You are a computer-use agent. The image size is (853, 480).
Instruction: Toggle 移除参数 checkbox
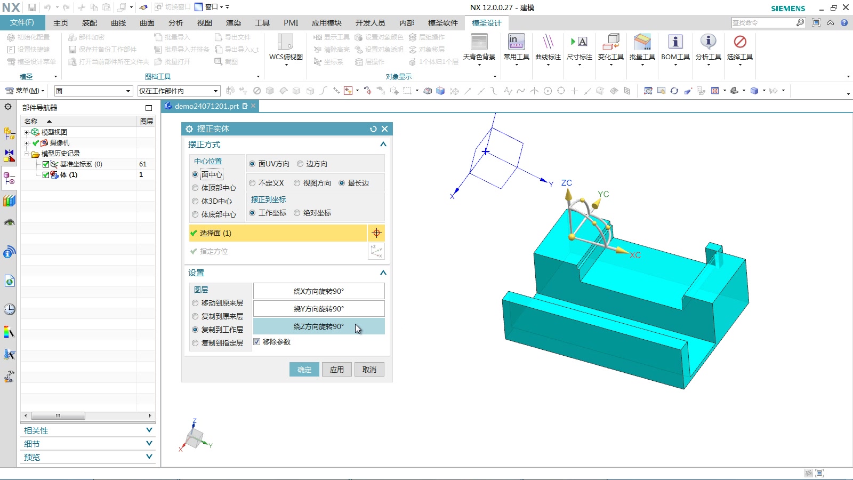[x=257, y=342]
